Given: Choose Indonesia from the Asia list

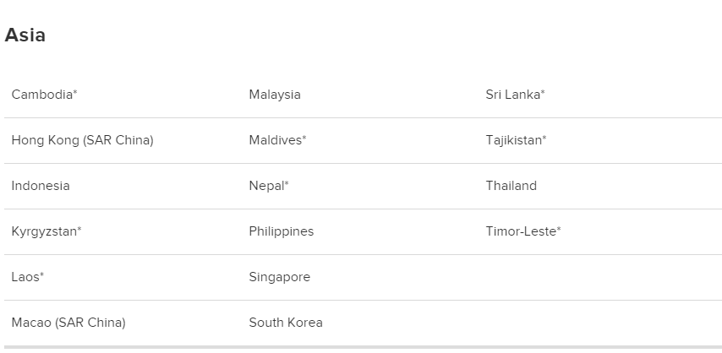Looking at the screenshot, I should point(41,186).
